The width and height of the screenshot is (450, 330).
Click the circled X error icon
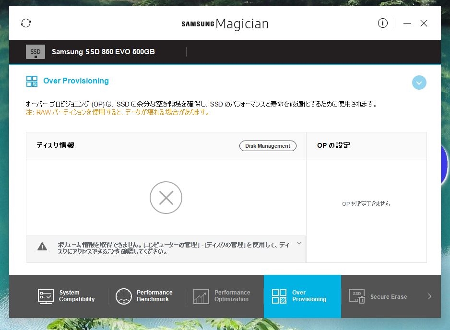166,198
